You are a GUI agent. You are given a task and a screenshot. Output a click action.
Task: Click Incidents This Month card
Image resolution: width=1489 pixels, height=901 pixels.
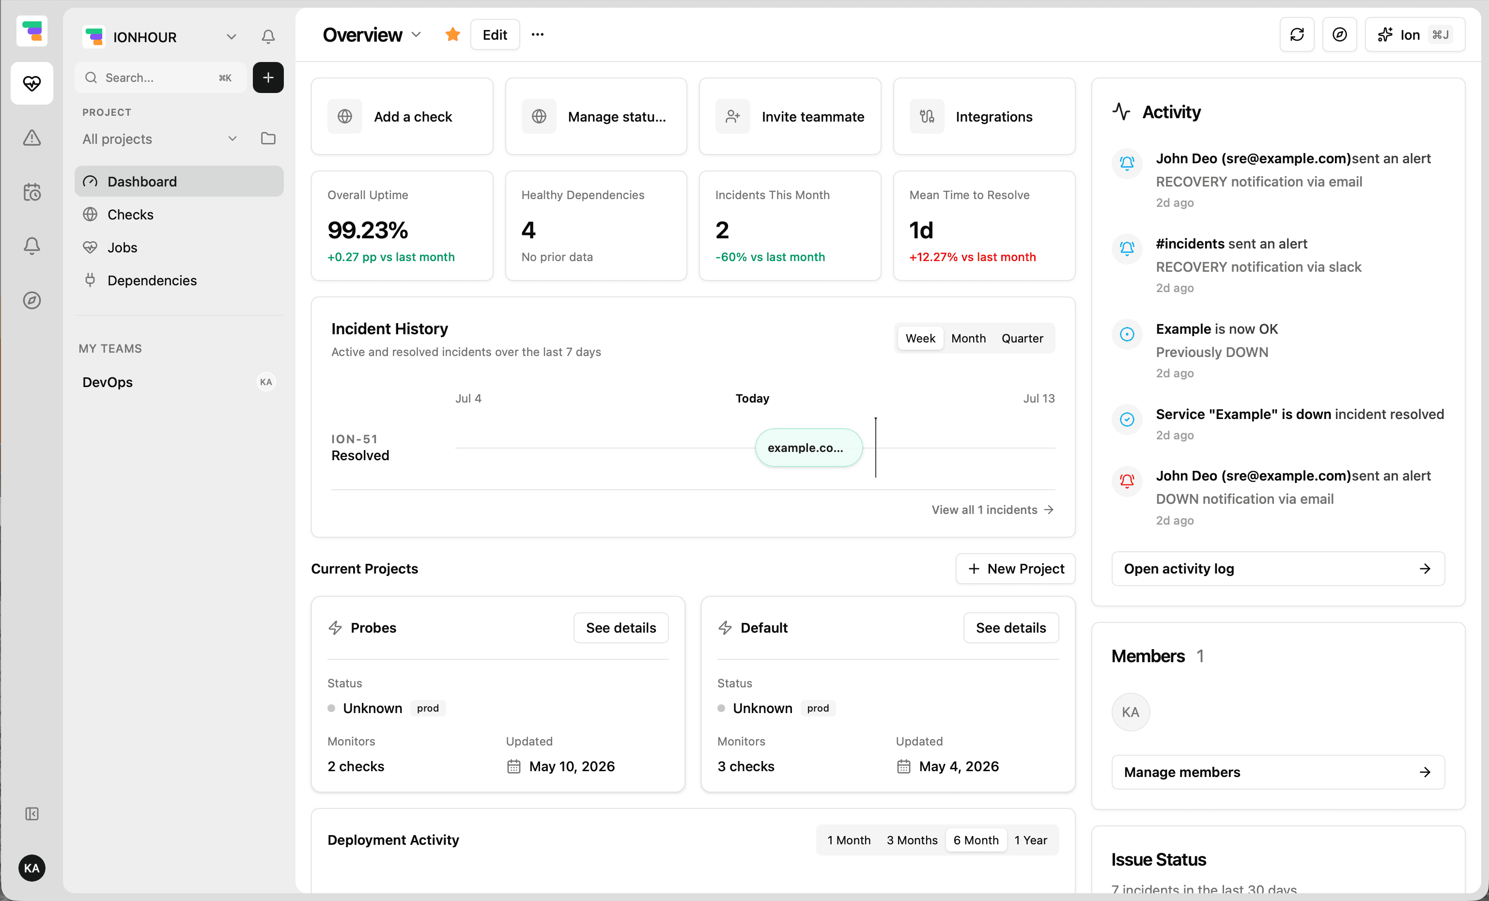click(790, 226)
